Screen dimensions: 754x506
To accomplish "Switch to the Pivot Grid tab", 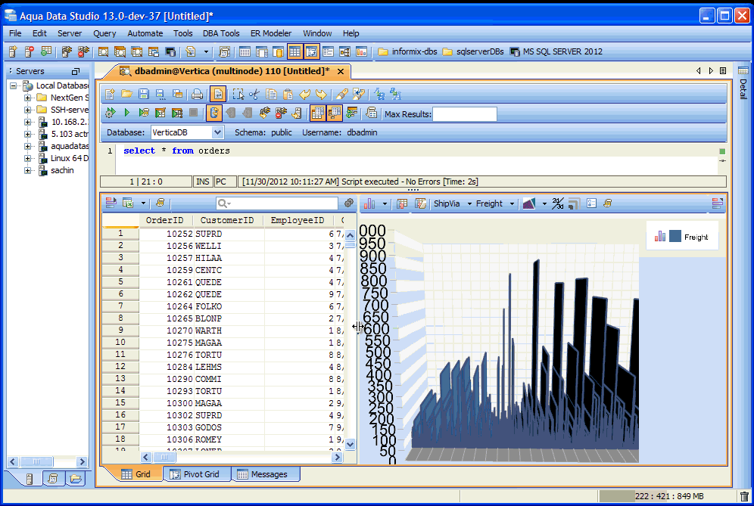I will coord(194,474).
